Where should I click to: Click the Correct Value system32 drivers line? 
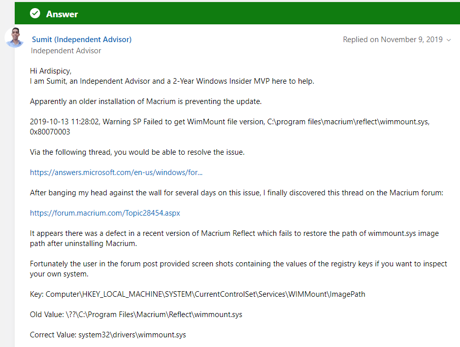[x=108, y=335]
